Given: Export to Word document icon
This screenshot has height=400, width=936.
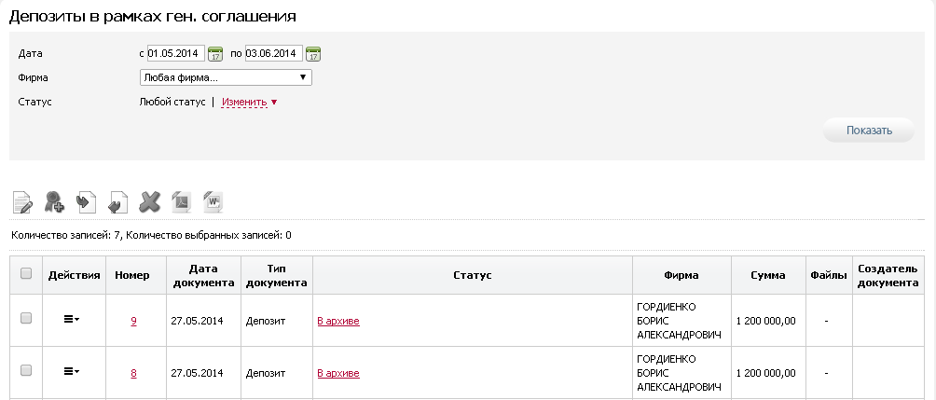Looking at the screenshot, I should (213, 201).
